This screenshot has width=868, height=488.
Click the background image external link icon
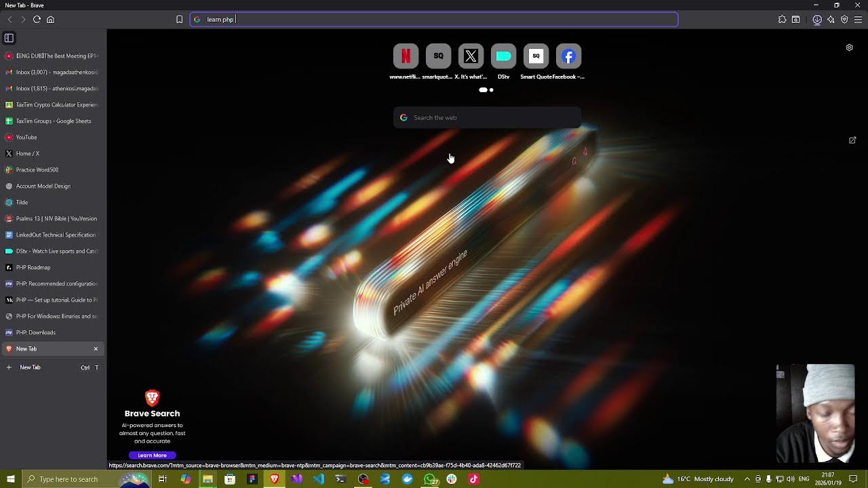(x=852, y=140)
